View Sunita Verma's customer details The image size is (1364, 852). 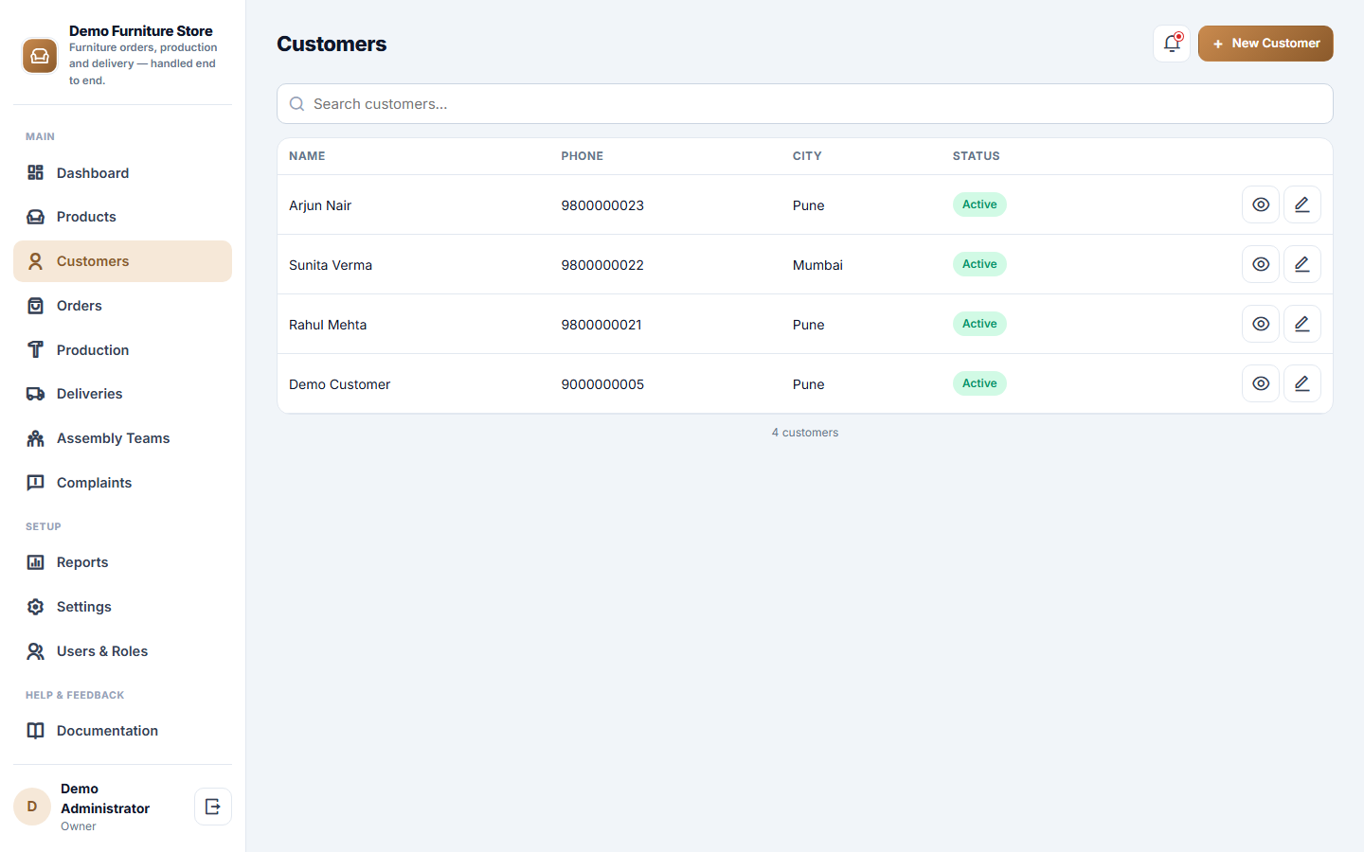pos(1261,264)
